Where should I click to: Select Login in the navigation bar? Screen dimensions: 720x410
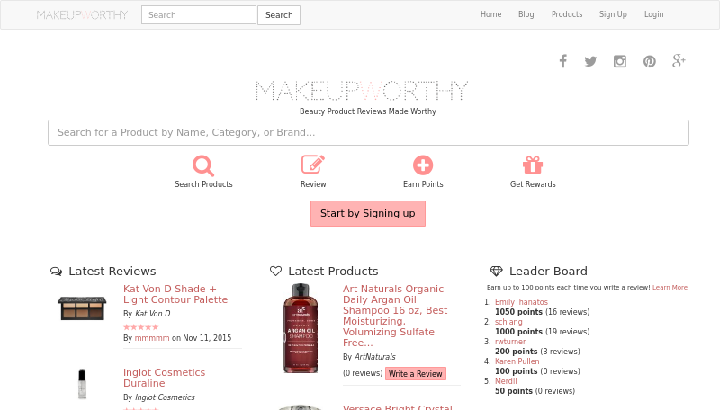(x=654, y=14)
